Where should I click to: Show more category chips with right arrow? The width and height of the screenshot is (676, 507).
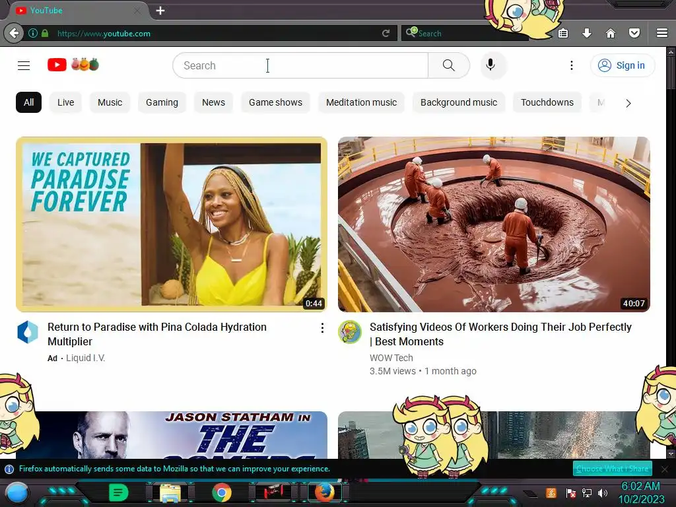[628, 104]
